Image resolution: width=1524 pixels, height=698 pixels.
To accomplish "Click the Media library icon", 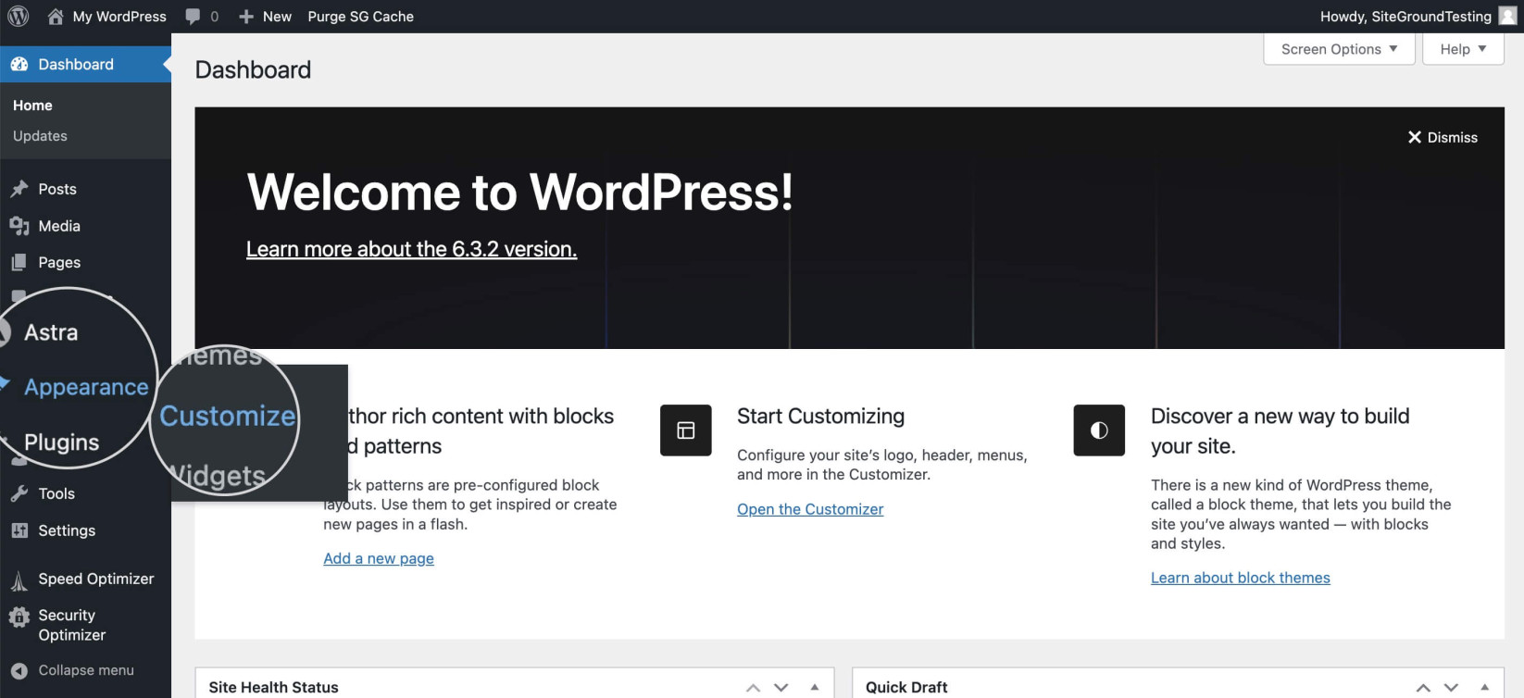I will [19, 226].
